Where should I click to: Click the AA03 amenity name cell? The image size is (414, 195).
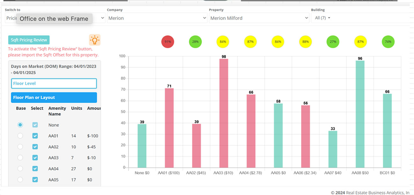pyautogui.click(x=53, y=158)
